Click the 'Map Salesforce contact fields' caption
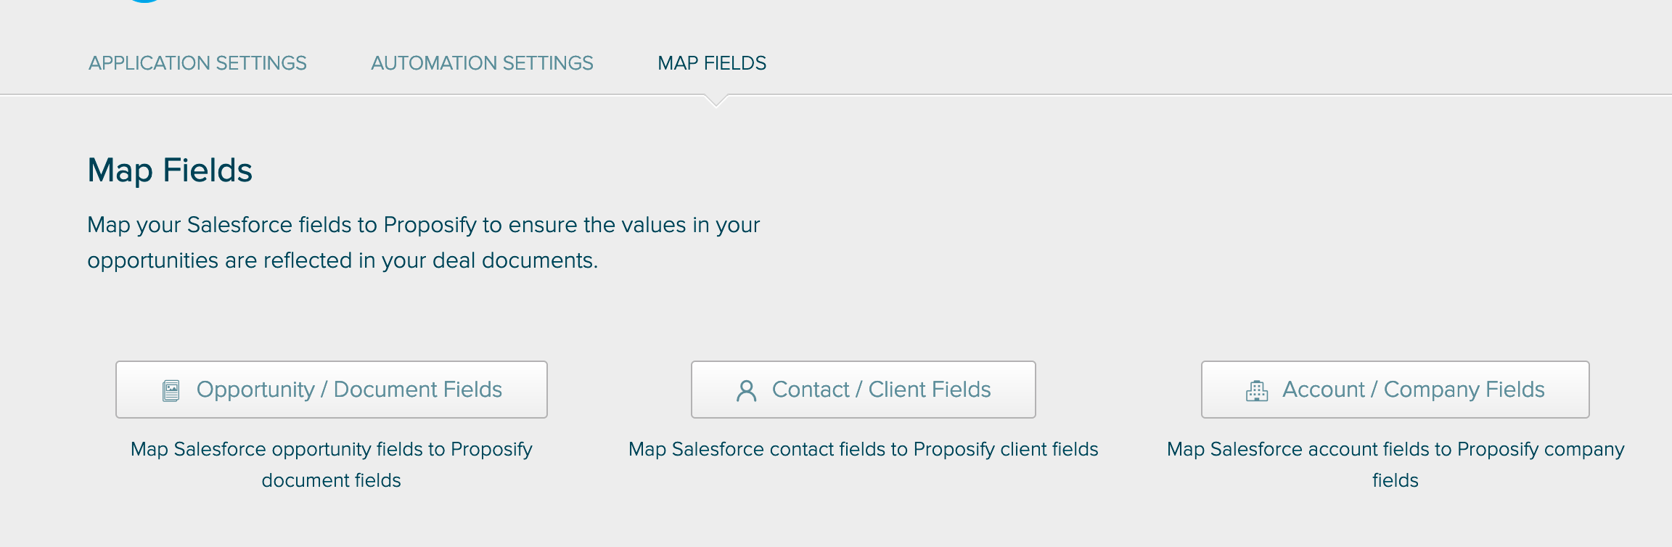Screen dimensions: 1672x547 (864, 449)
